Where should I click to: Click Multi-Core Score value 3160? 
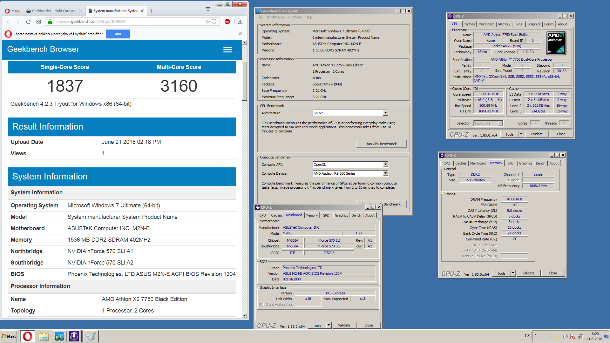pyautogui.click(x=179, y=86)
